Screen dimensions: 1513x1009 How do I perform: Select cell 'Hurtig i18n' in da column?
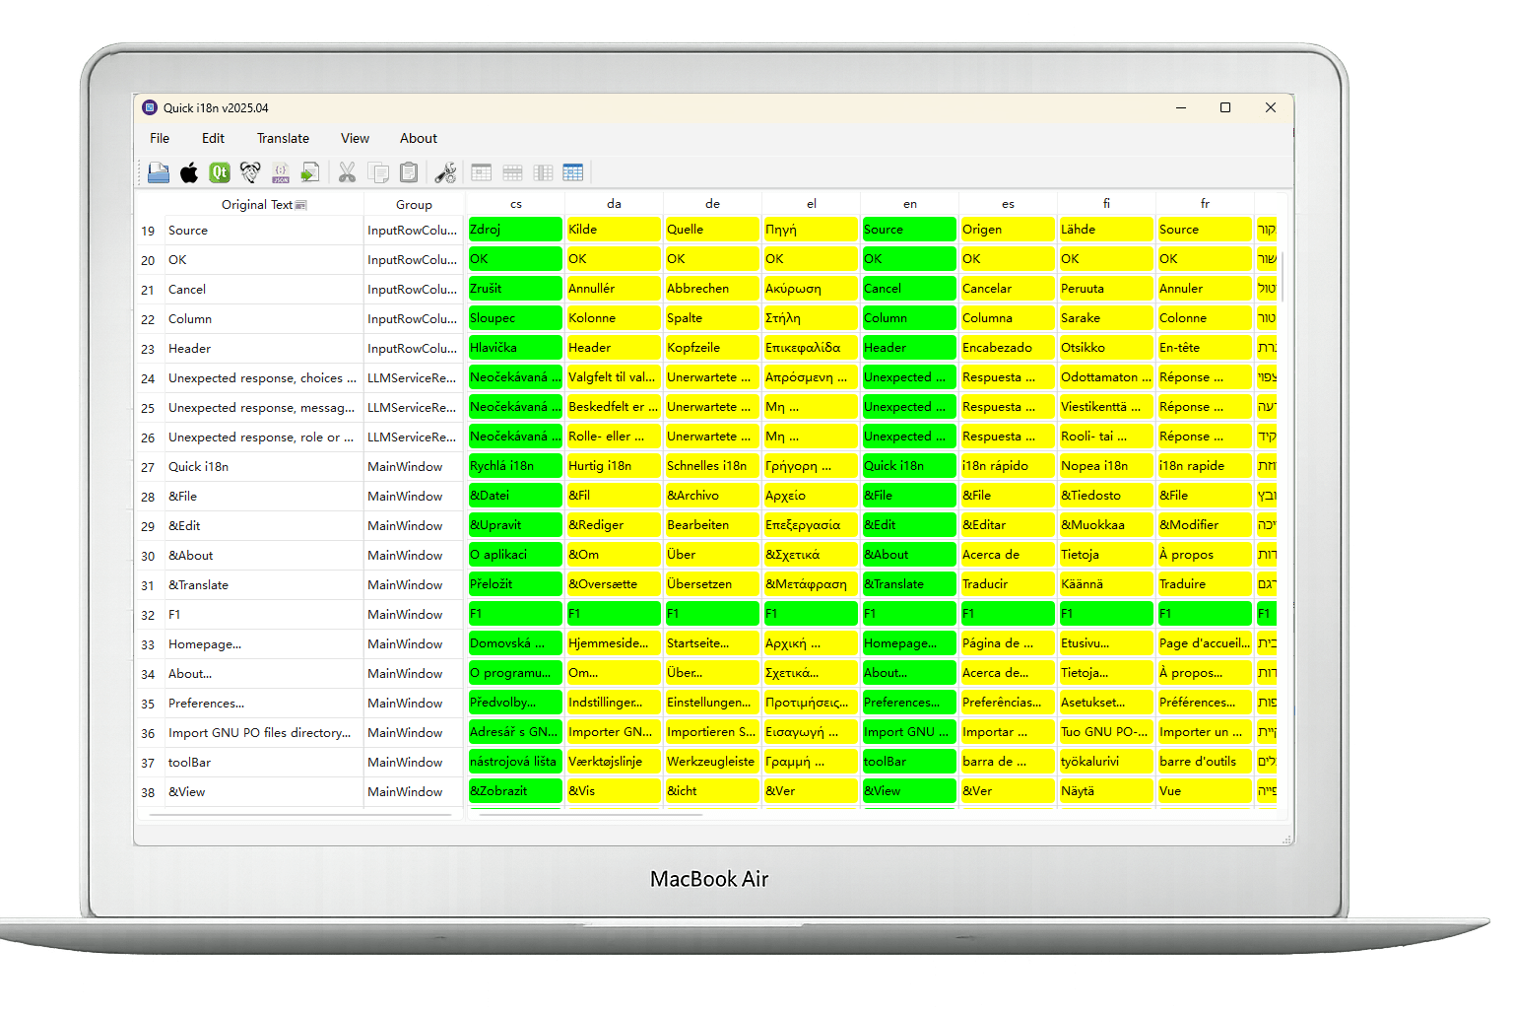(614, 466)
